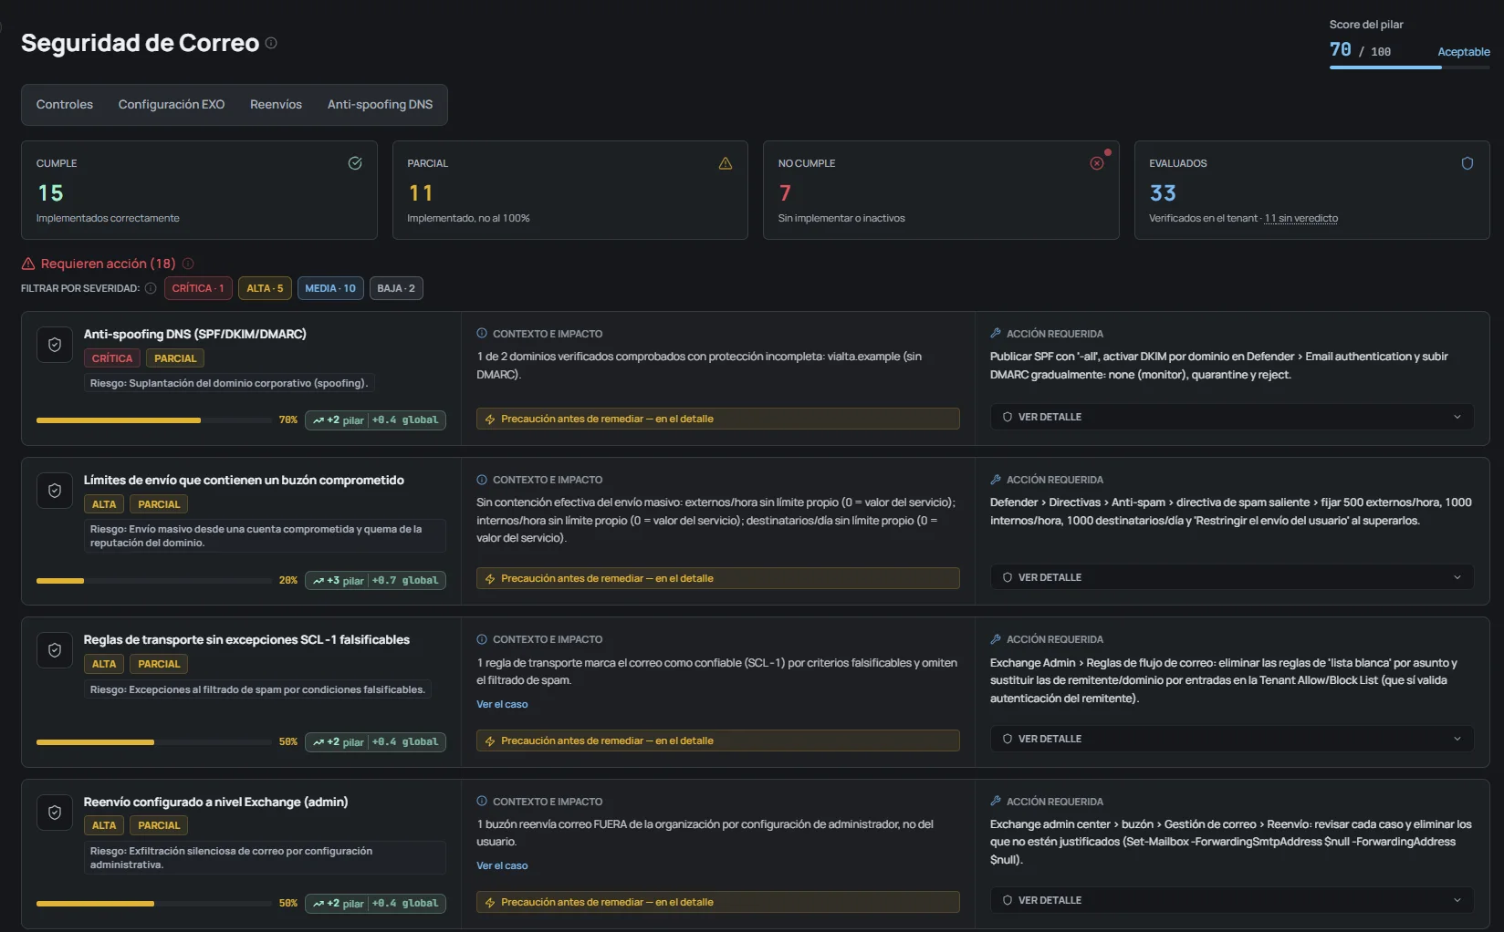The height and width of the screenshot is (932, 1504).
Task: Click the info icon beside Seguridad de Correo title
Action: [271, 43]
